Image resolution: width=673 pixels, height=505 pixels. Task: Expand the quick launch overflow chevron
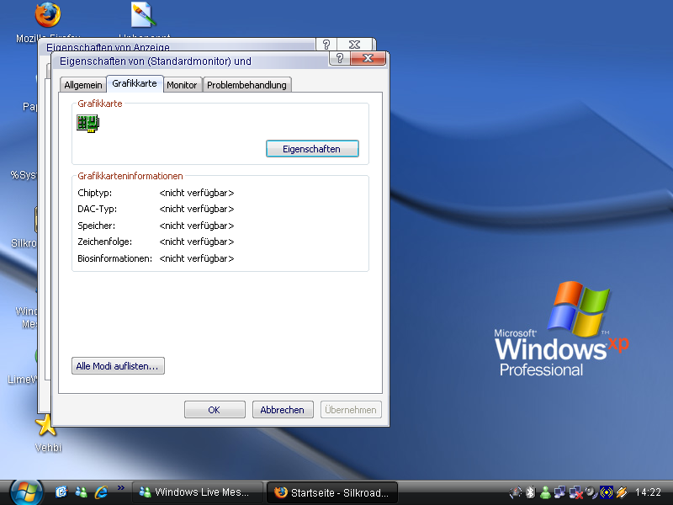pos(121,487)
